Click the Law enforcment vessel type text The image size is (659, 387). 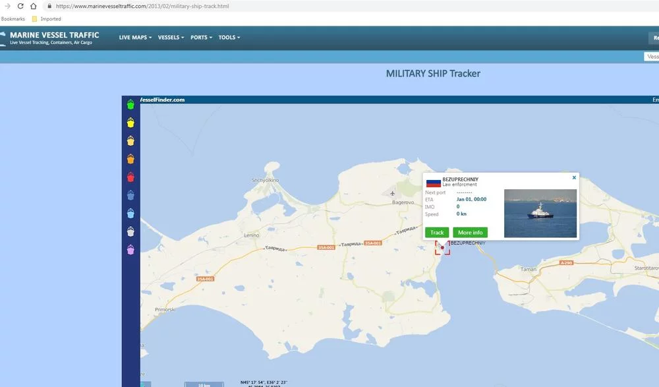pyautogui.click(x=460, y=185)
